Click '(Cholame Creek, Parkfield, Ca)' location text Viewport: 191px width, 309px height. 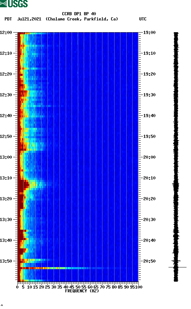point(82,19)
